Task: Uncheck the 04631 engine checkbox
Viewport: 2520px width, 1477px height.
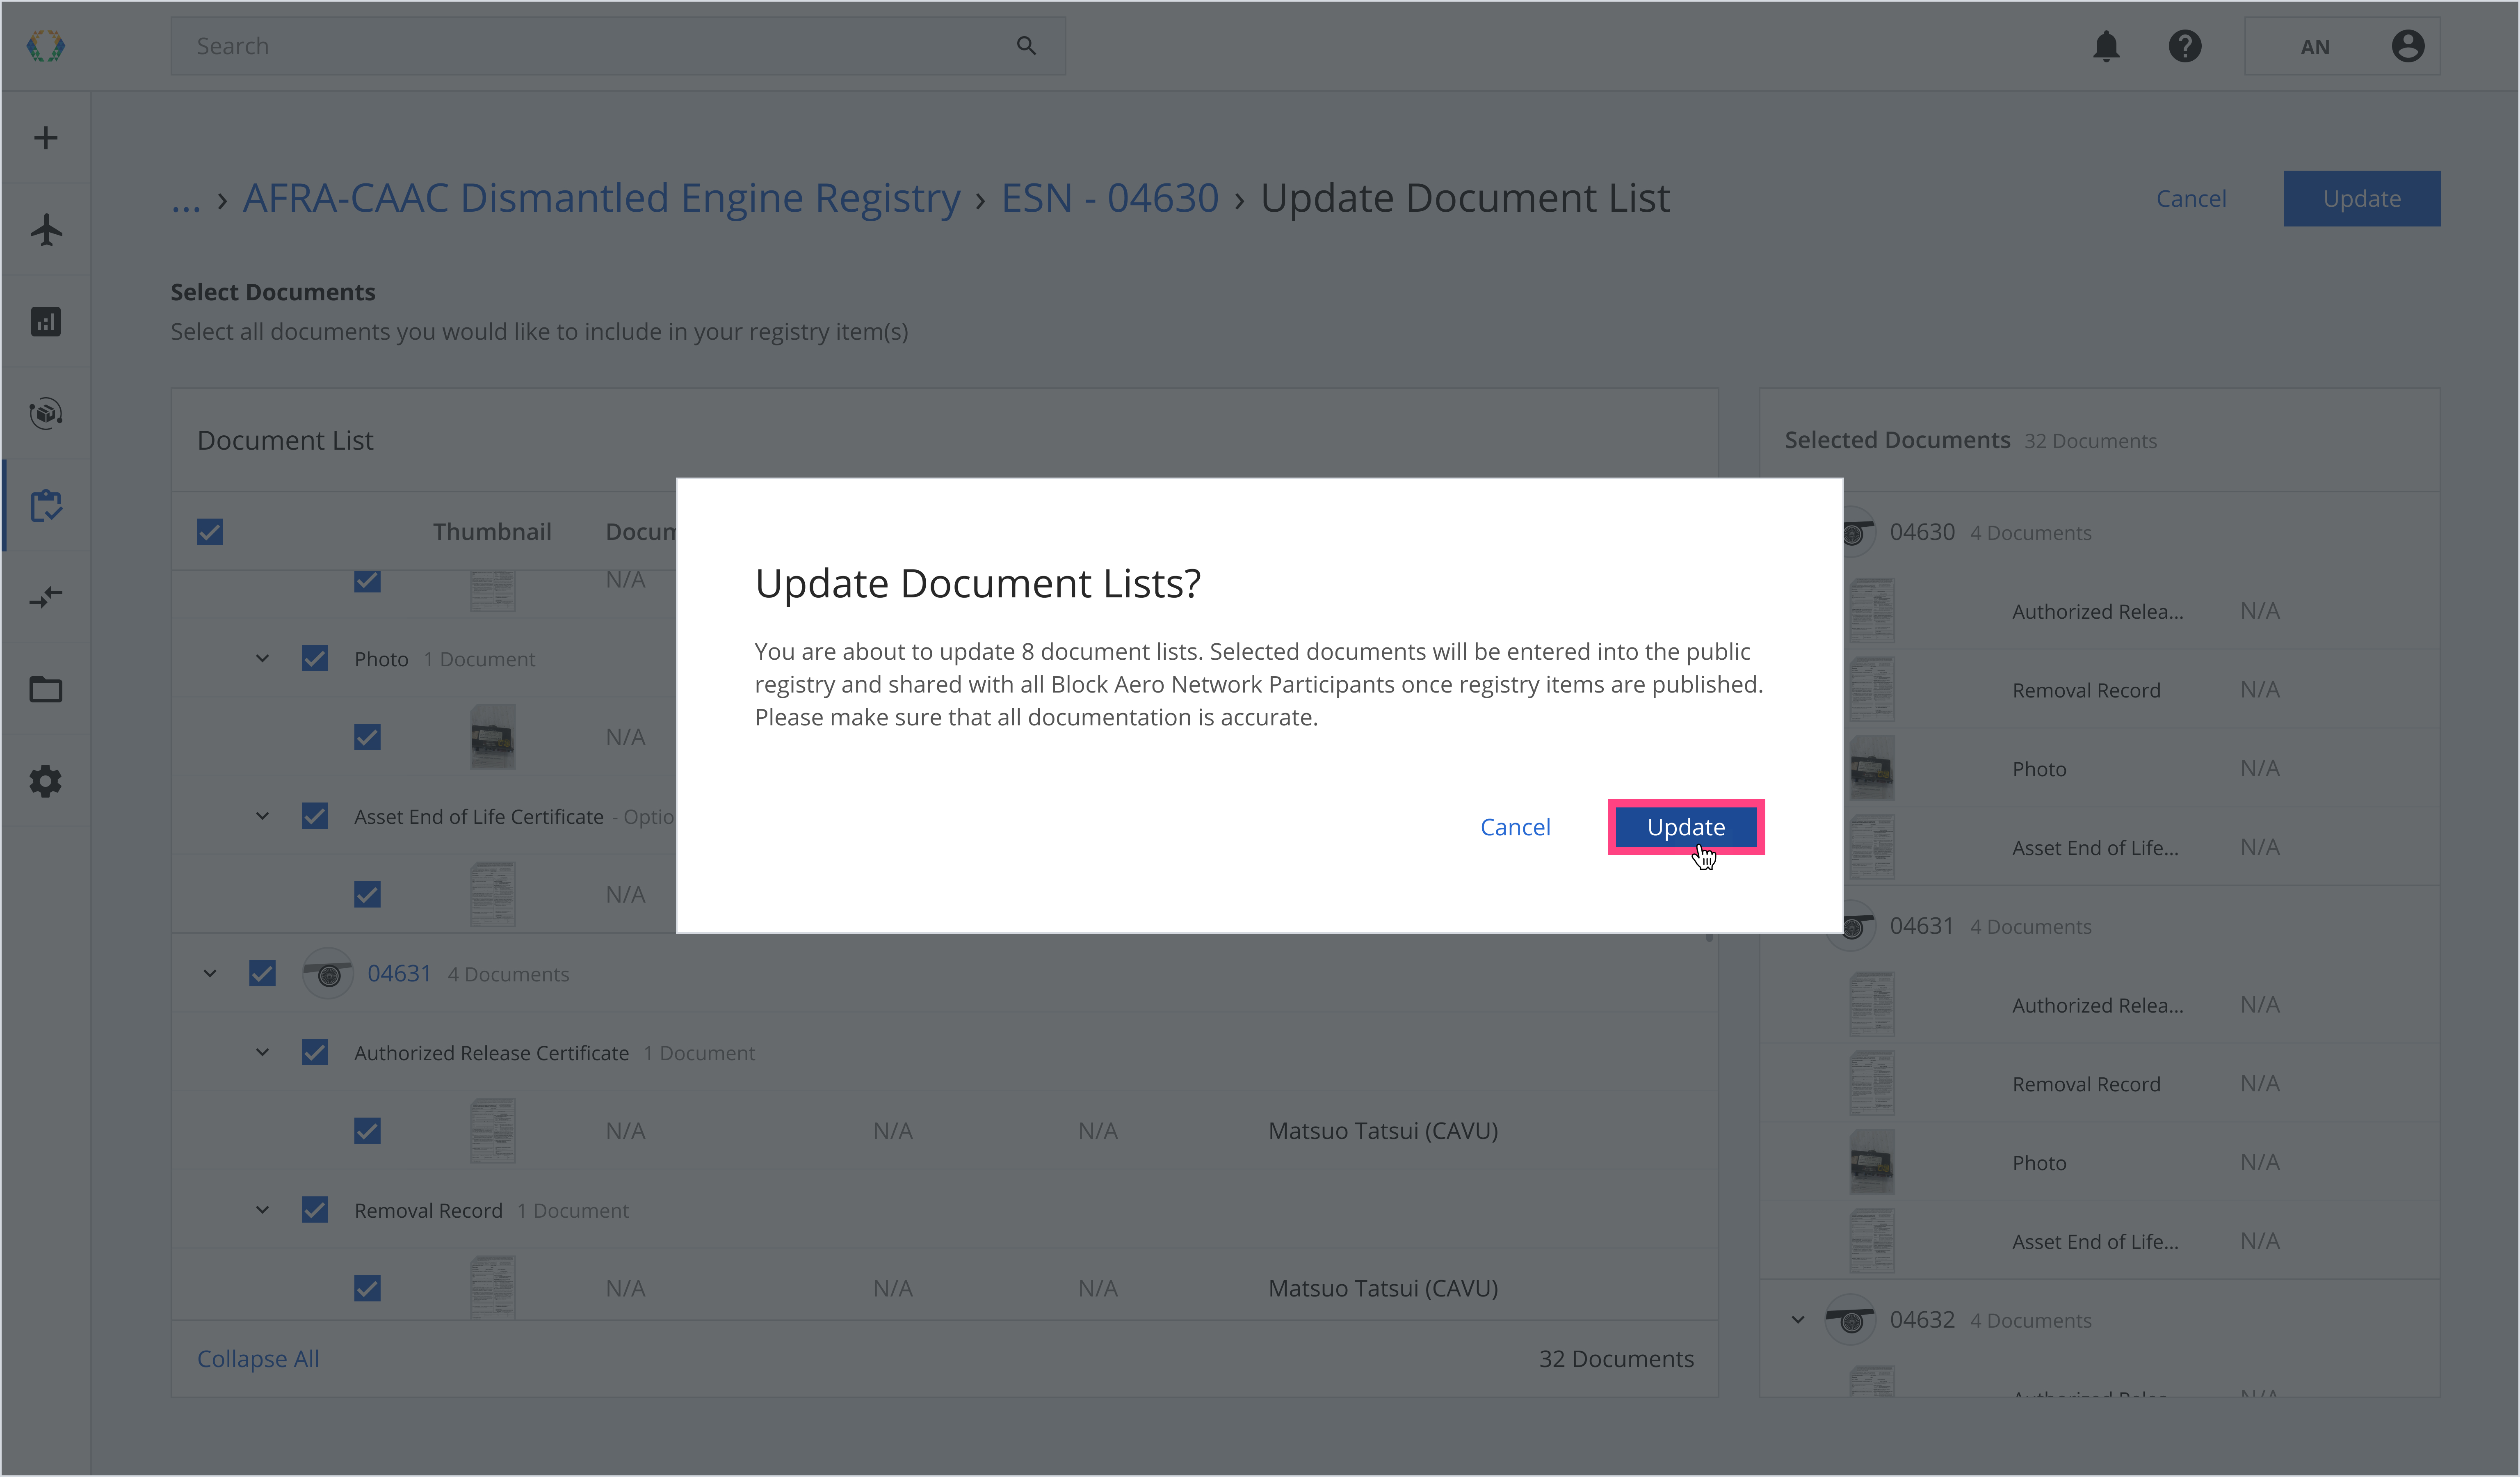Action: (x=262, y=973)
